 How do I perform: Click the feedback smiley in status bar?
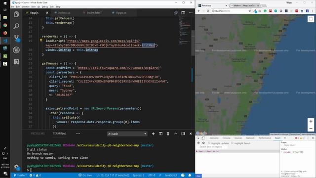pos(183,175)
